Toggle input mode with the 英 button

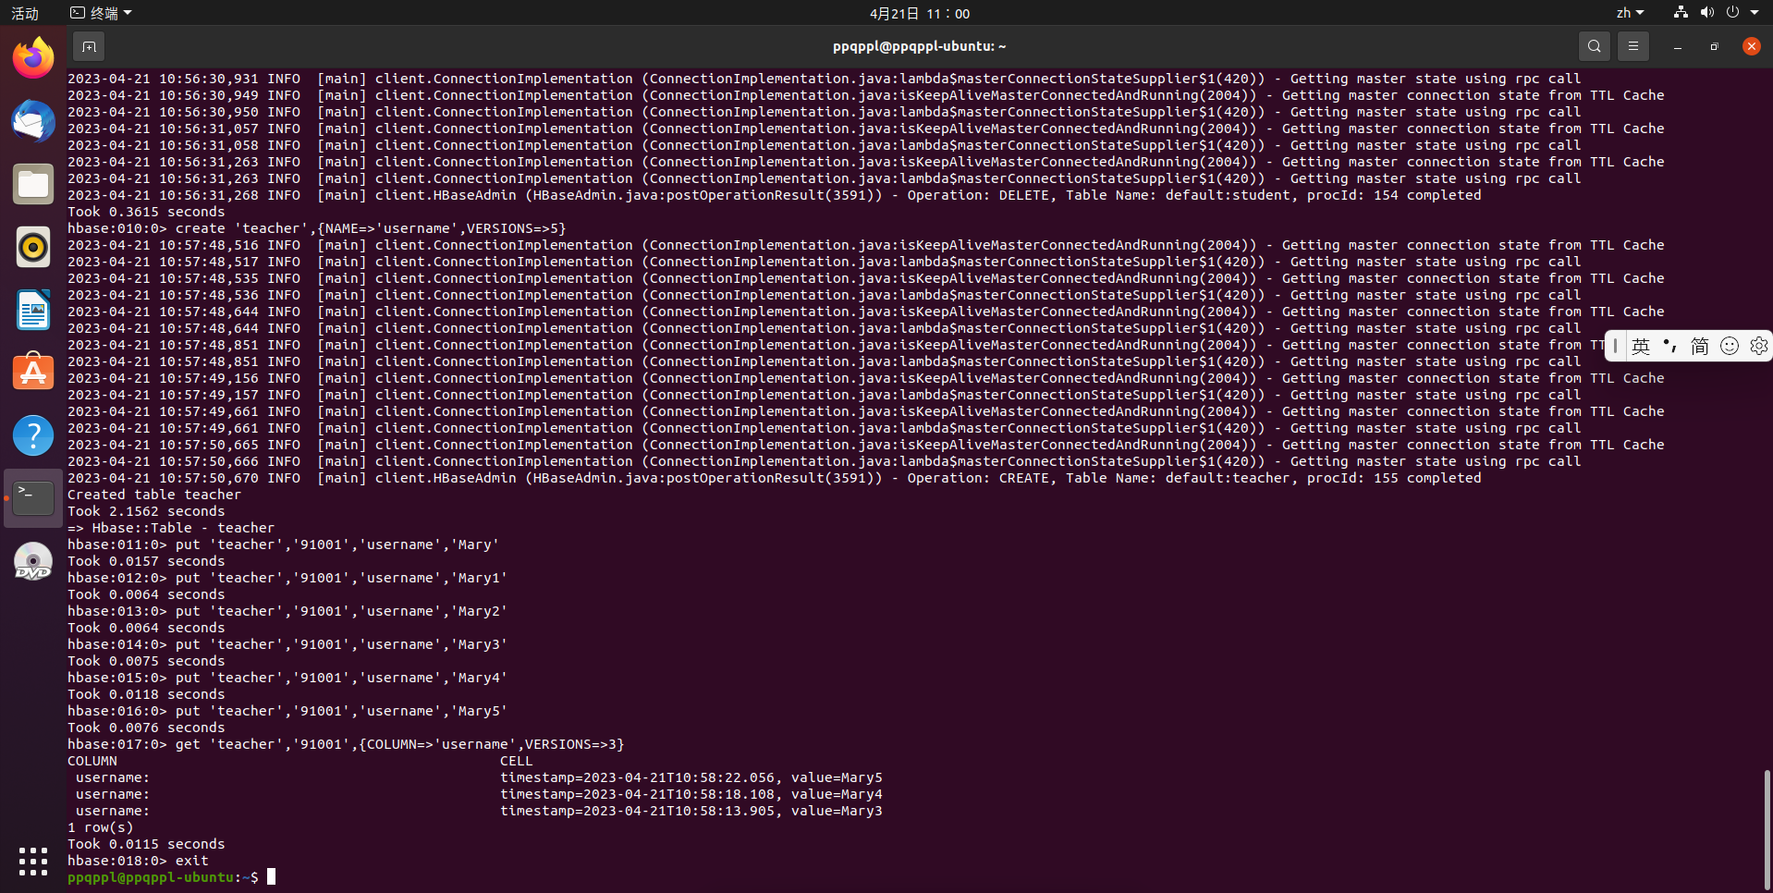1641,346
